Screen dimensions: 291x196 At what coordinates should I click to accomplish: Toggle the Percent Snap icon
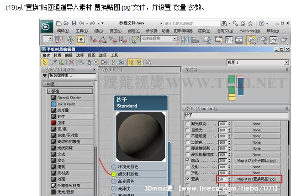click(x=113, y=40)
